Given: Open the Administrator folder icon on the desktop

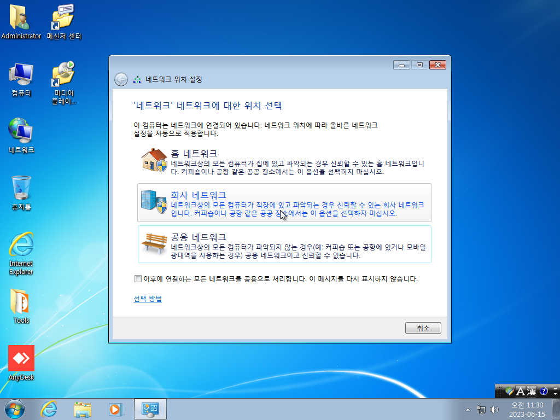Looking at the screenshot, I should tap(21, 21).
